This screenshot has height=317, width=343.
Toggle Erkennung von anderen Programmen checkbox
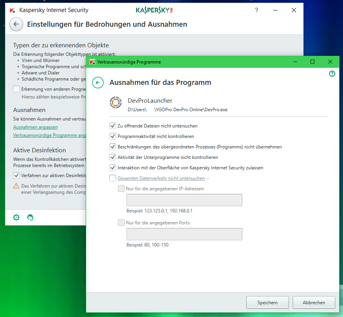[x=16, y=89]
